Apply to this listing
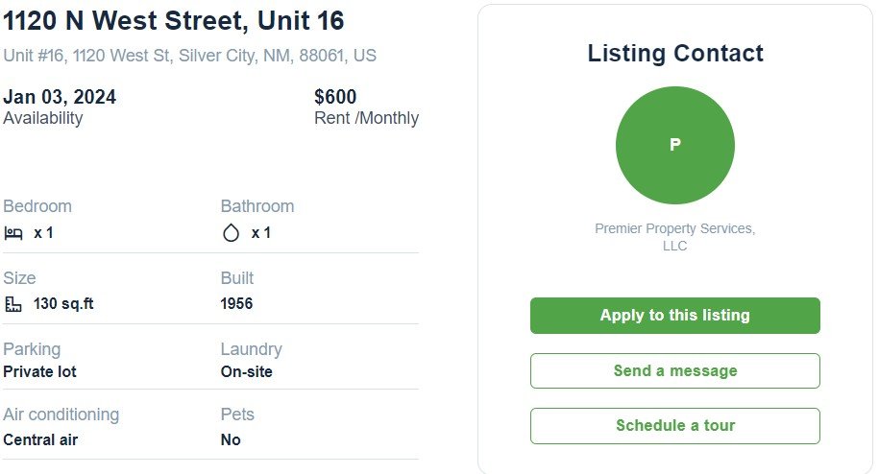 675,316
